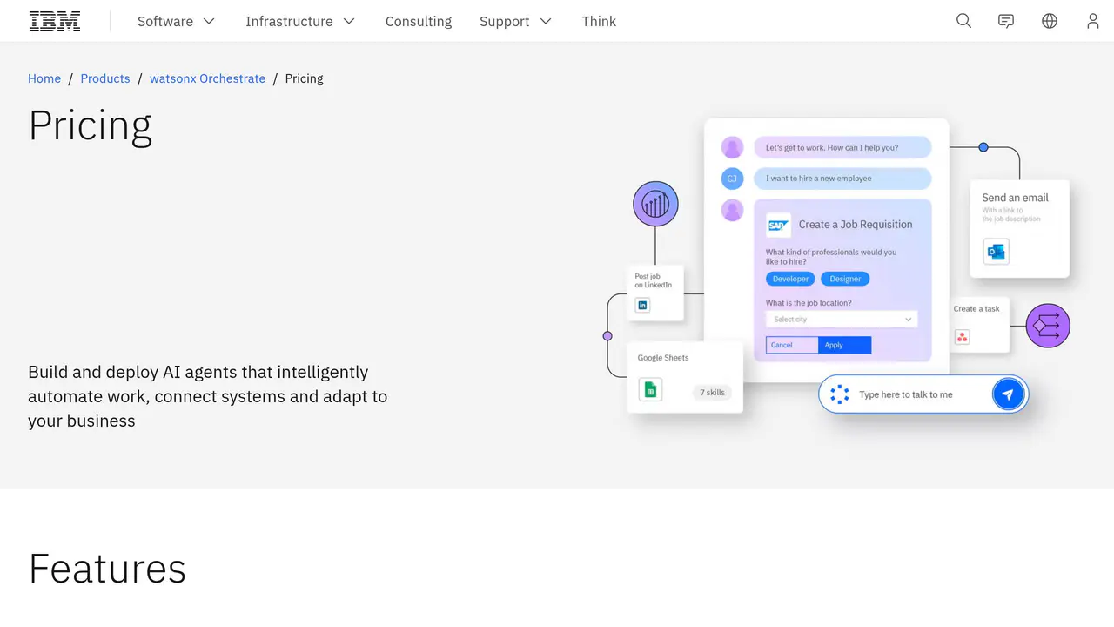Go to Products breadcrumb link
The image size is (1114, 627).
coord(105,78)
